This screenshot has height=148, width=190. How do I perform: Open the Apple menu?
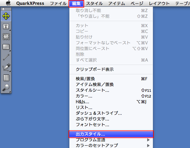point(8,3)
